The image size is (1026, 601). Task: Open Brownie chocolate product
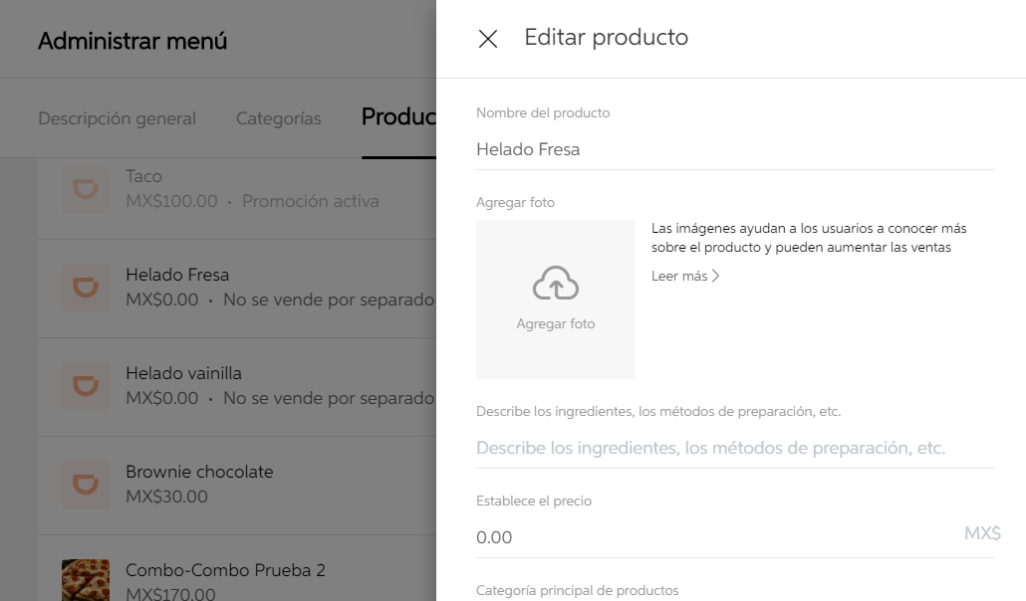(x=237, y=486)
